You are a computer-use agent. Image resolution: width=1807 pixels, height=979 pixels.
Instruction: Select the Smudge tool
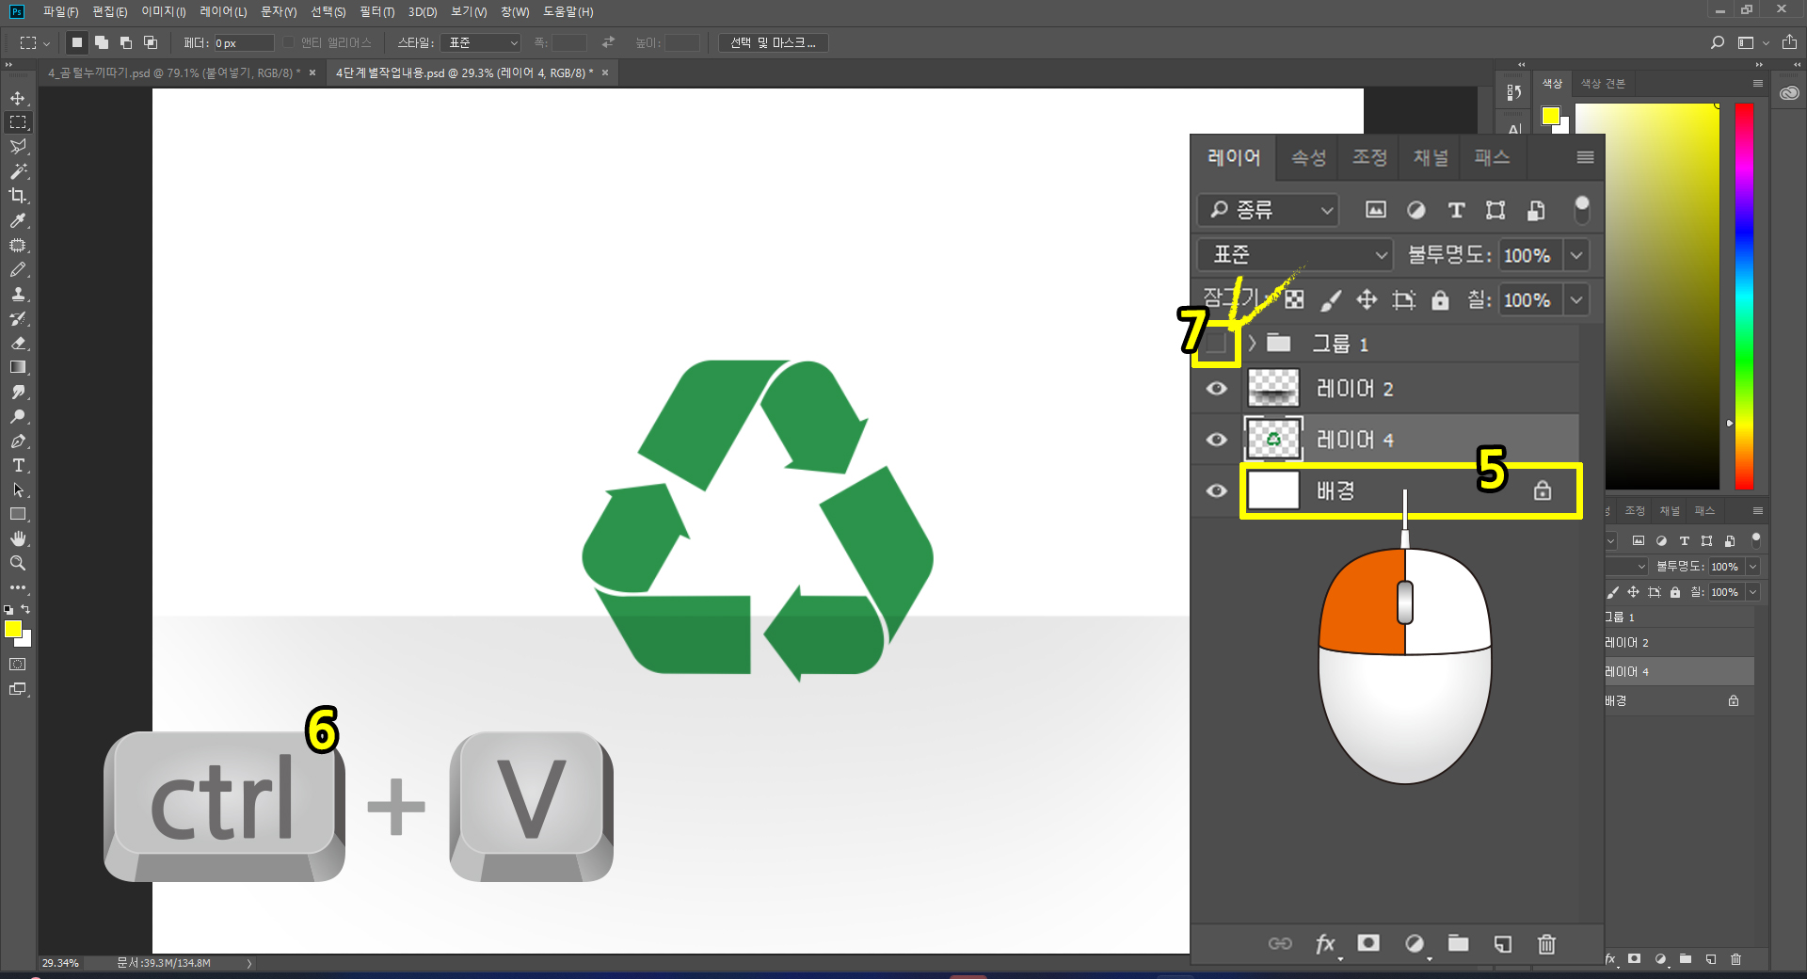pos(18,392)
